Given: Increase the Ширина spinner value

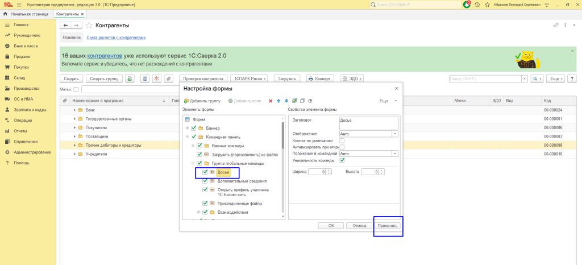Looking at the screenshot, I should click(x=329, y=170).
